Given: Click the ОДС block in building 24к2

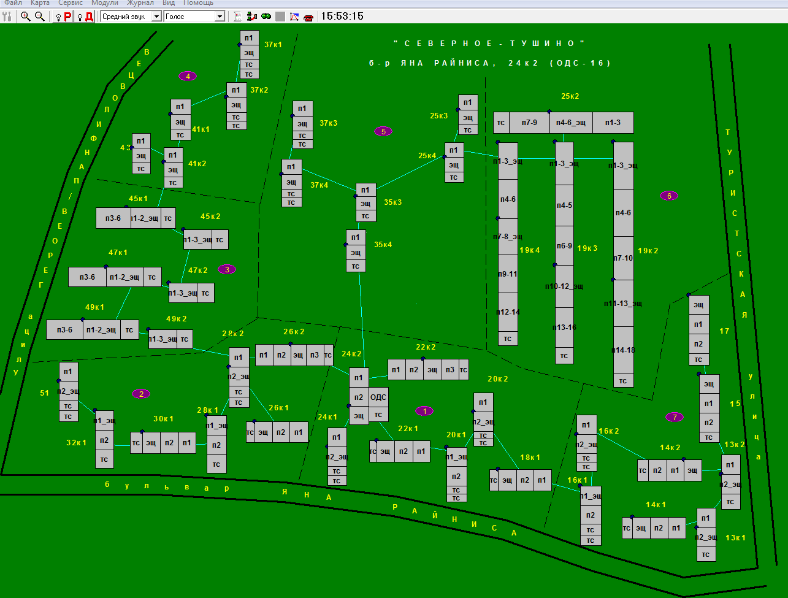Looking at the screenshot, I should click(x=378, y=397).
